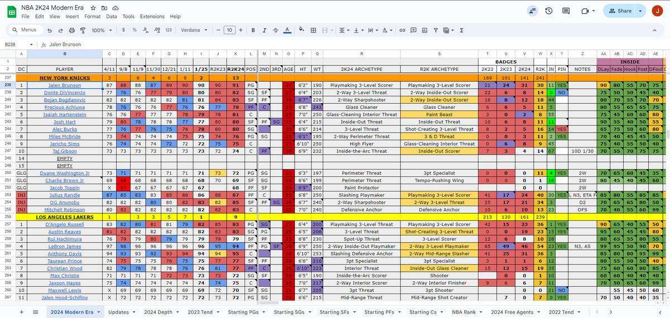Open text rotation dropdown
Screen dimensions: 670x318
pos(387,30)
